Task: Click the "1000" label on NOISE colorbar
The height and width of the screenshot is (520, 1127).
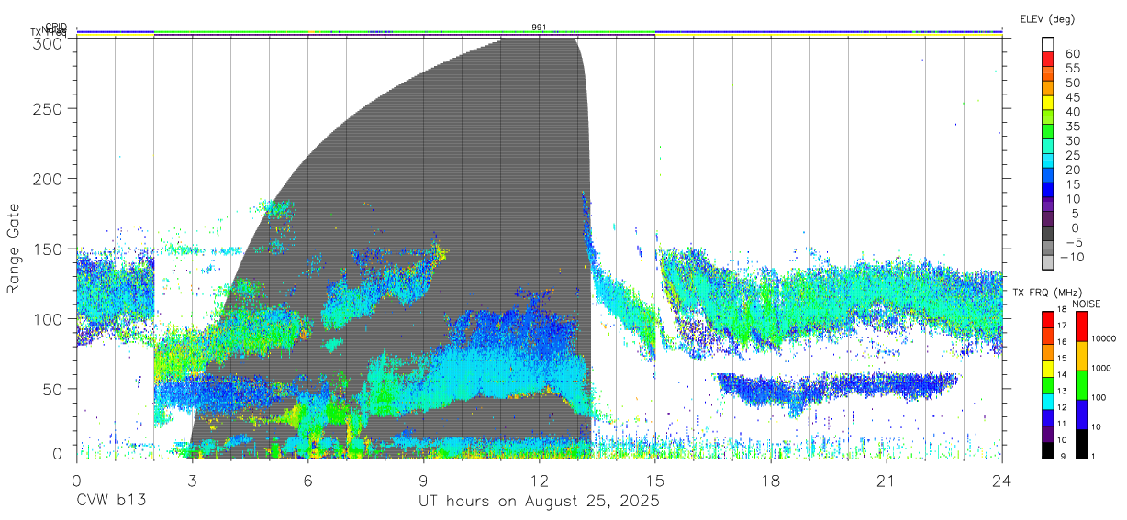Action: [1101, 368]
